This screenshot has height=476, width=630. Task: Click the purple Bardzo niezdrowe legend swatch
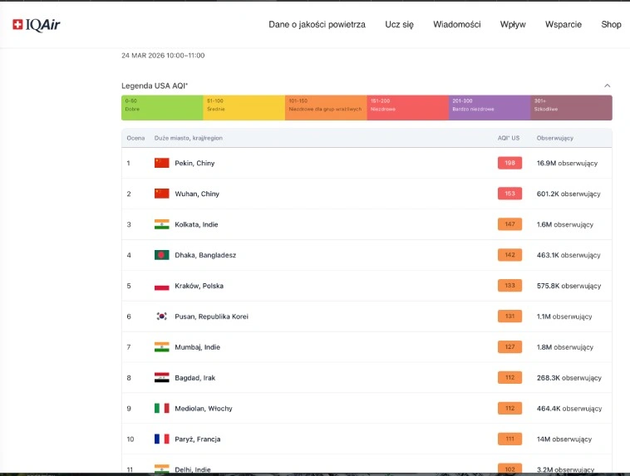(x=490, y=107)
